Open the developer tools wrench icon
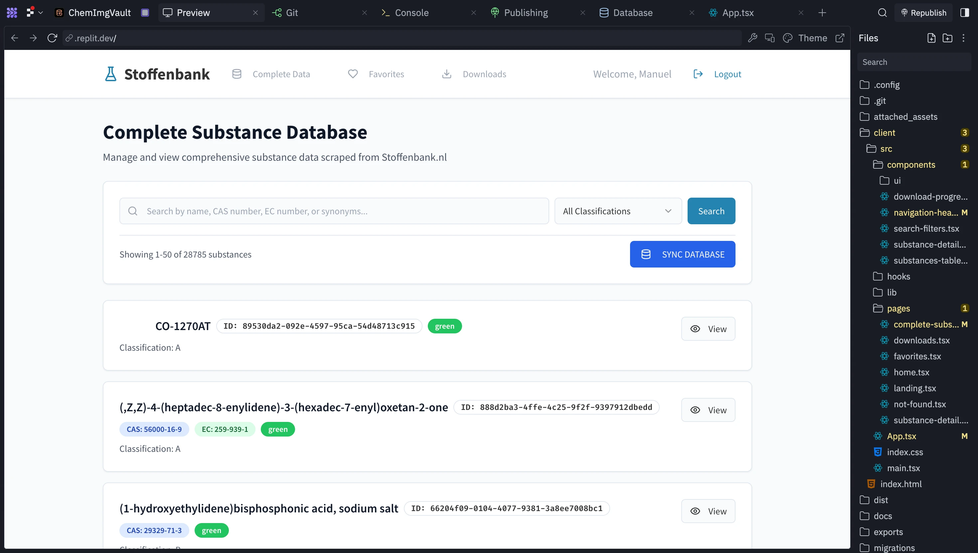 click(752, 38)
